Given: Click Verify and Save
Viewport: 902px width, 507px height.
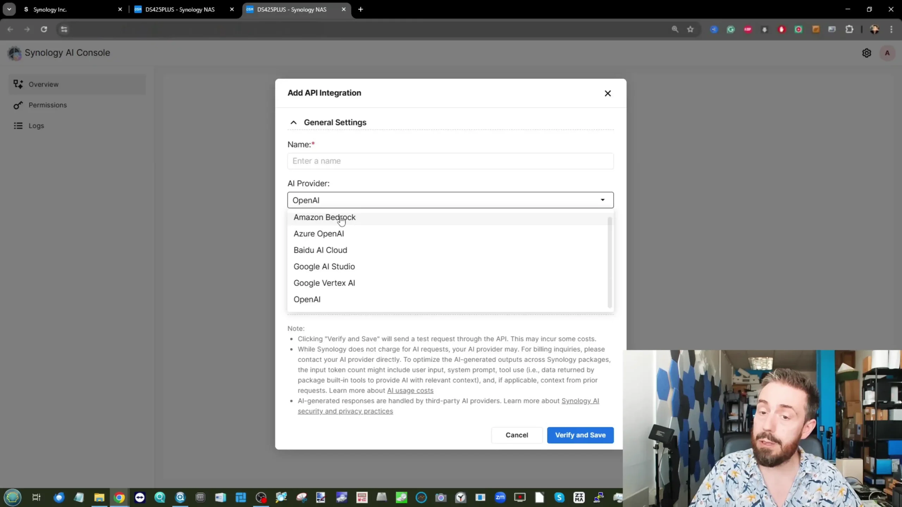Looking at the screenshot, I should coord(580,435).
